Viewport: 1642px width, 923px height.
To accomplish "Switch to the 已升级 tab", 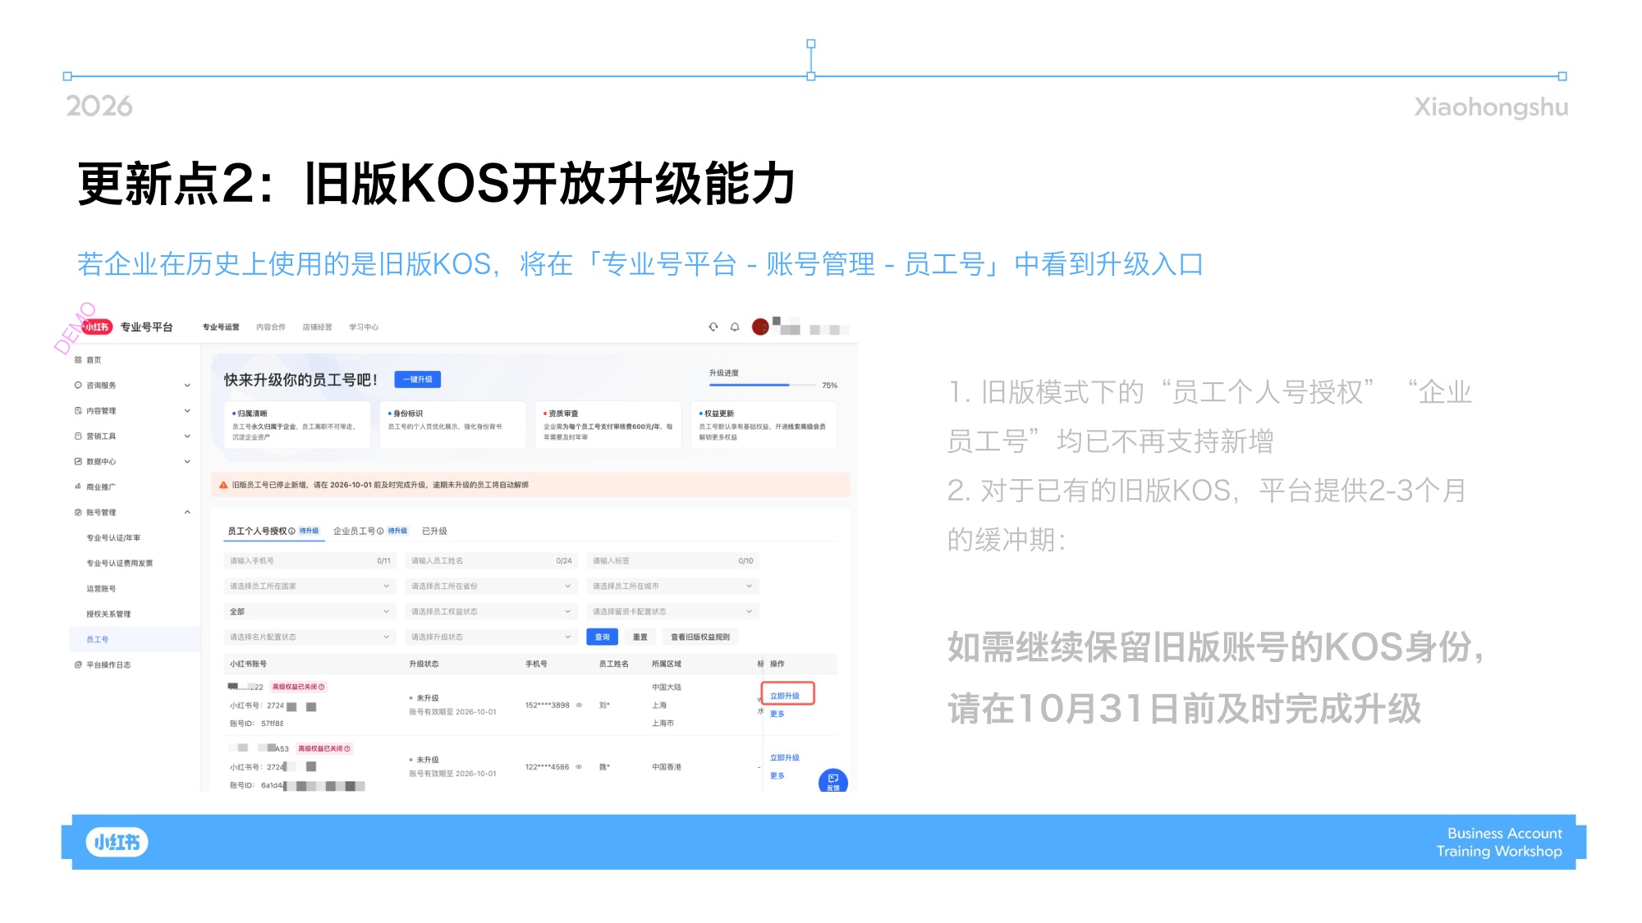I will [x=434, y=532].
